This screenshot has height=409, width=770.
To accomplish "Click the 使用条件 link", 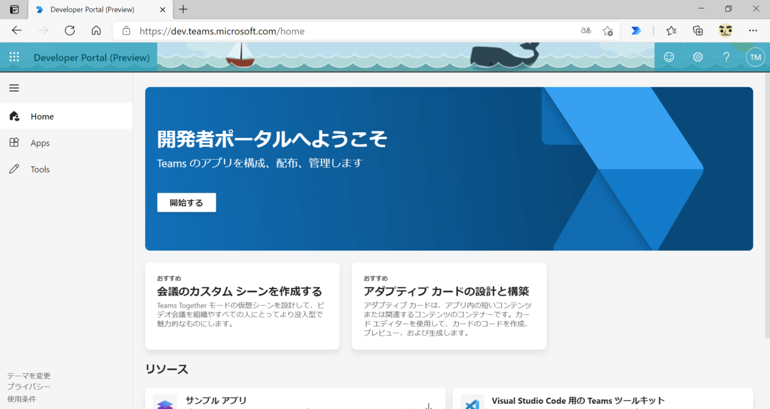I will coord(22,399).
